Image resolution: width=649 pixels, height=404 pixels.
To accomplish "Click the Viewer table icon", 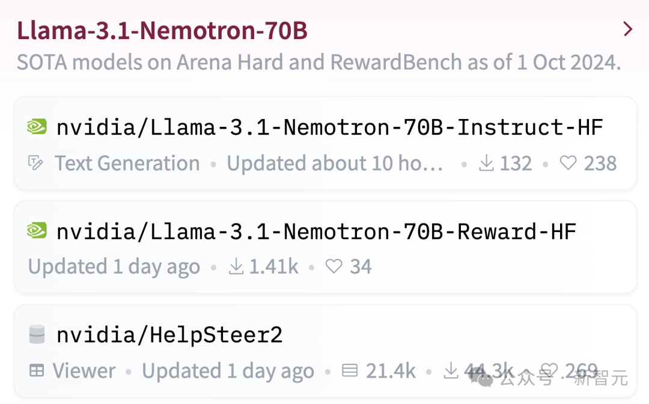I will coord(37,371).
